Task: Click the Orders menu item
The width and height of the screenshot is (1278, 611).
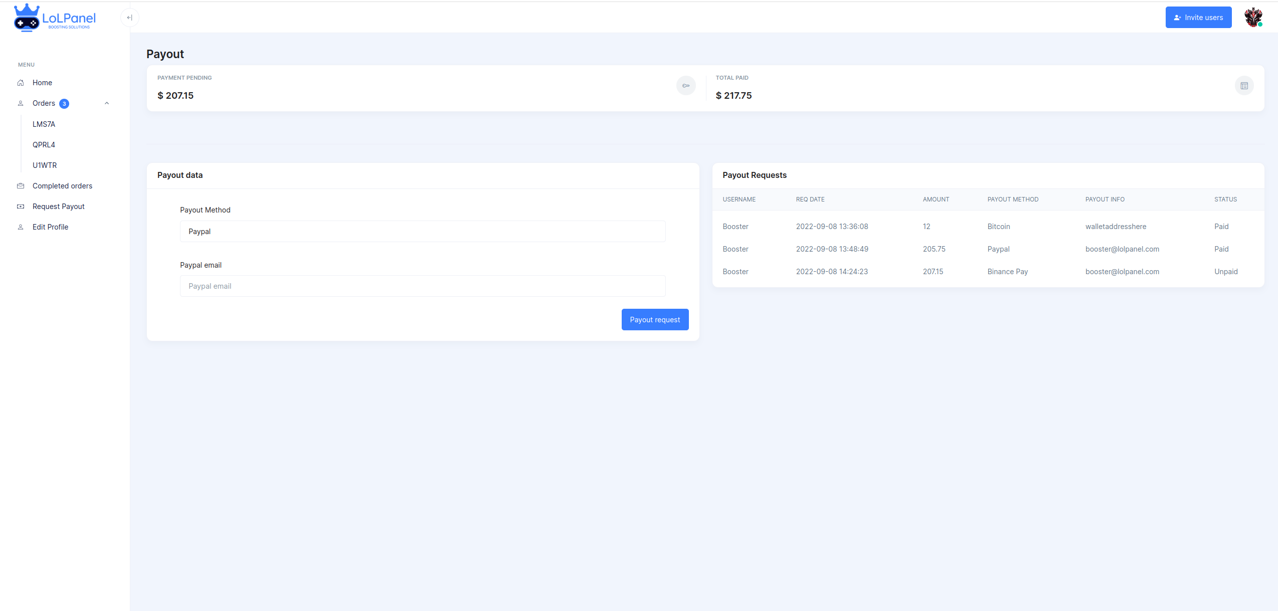Action: coord(44,103)
